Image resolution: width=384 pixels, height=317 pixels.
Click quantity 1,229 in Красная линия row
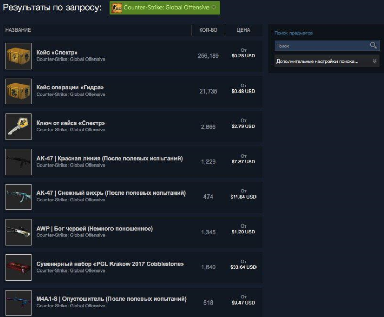tap(208, 162)
